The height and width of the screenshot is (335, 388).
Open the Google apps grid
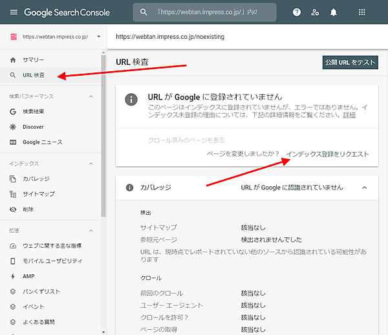click(x=361, y=12)
